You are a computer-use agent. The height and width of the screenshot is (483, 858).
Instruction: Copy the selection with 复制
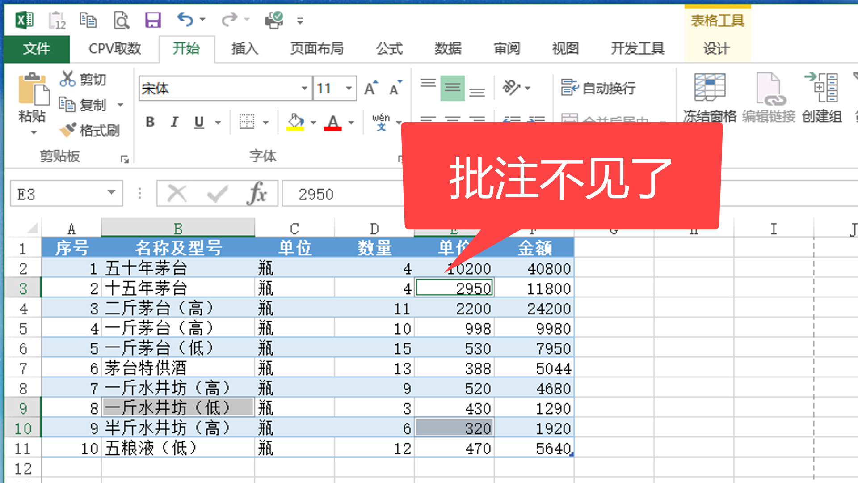pyautogui.click(x=83, y=105)
